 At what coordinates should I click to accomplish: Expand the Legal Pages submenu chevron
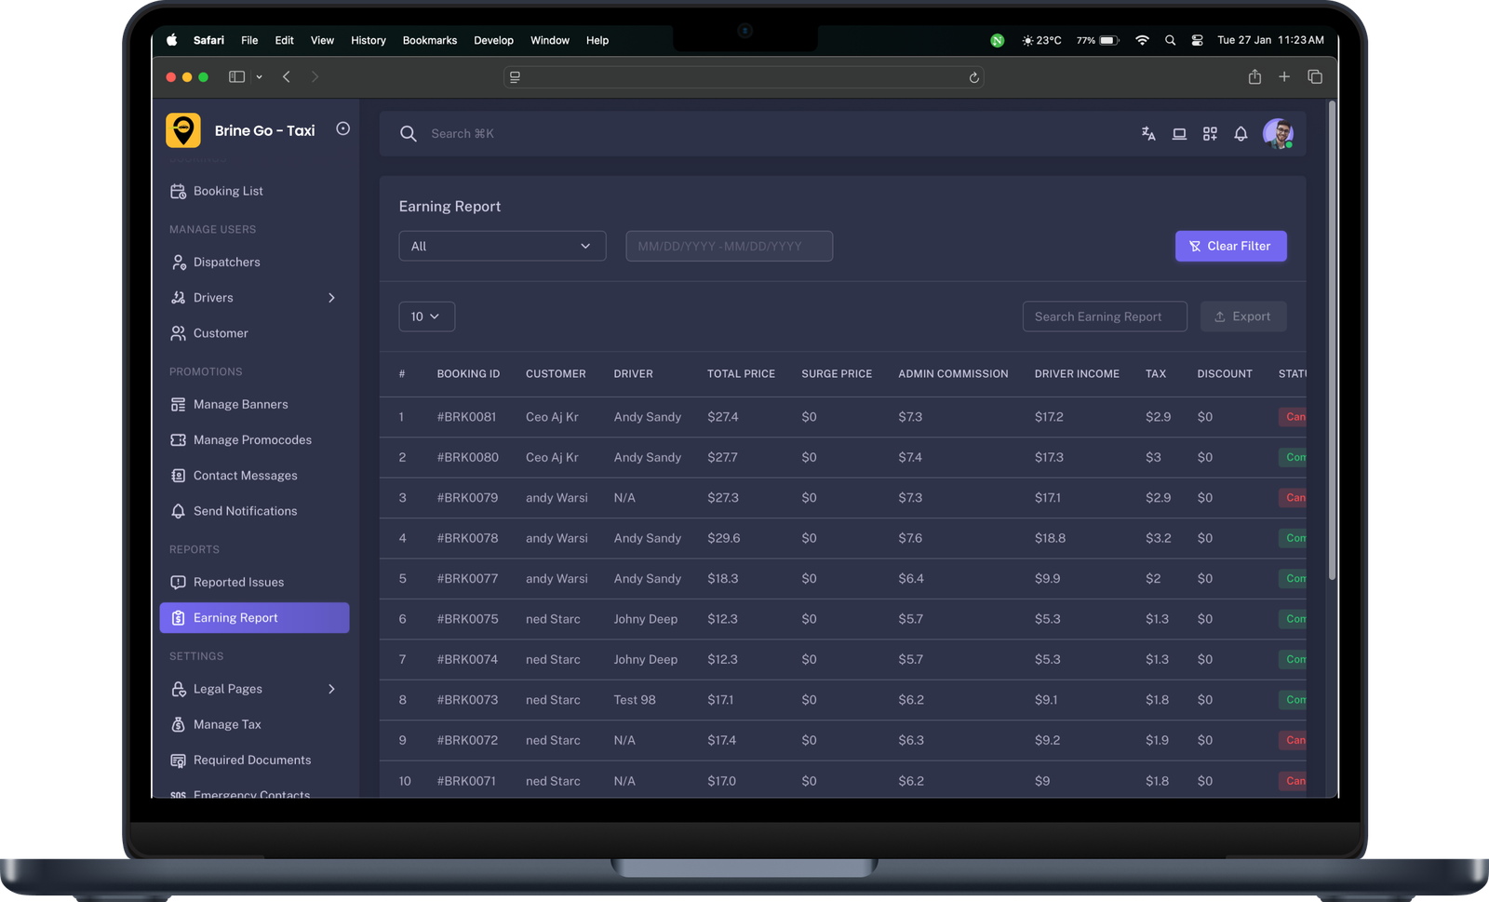pyautogui.click(x=331, y=689)
